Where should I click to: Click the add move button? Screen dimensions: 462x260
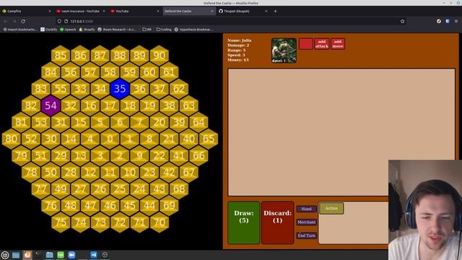point(338,44)
